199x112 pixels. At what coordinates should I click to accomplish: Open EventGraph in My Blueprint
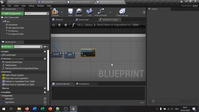pyautogui.click(x=10, y=55)
